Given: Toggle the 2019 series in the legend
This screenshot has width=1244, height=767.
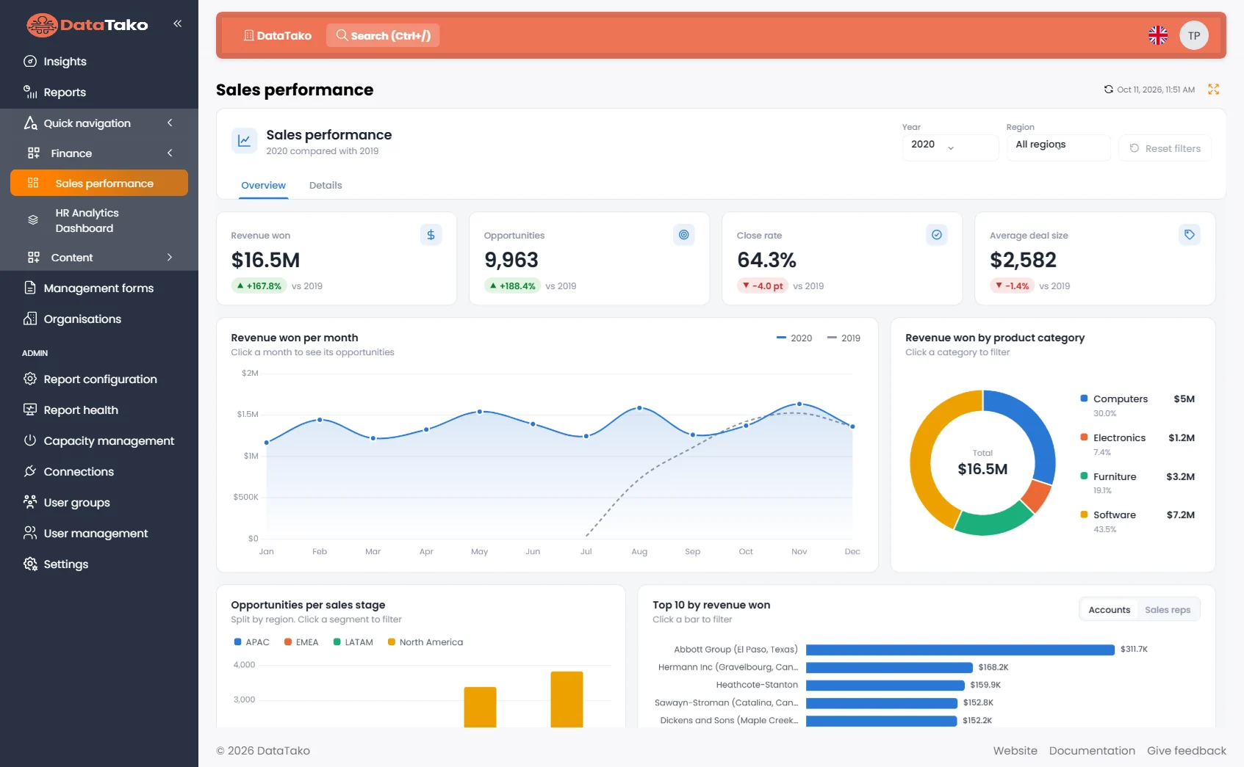Looking at the screenshot, I should (844, 338).
